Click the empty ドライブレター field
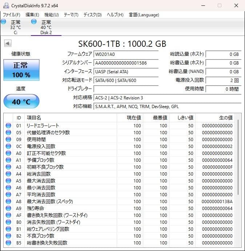This screenshot has width=245, height=251. pyautogui.click(x=126, y=89)
